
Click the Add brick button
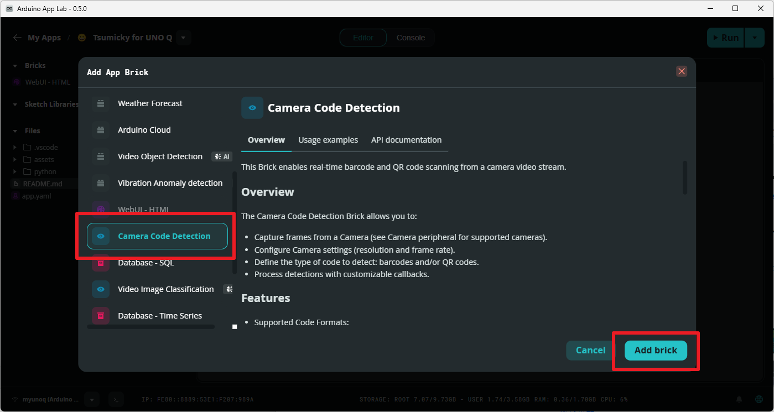point(656,351)
